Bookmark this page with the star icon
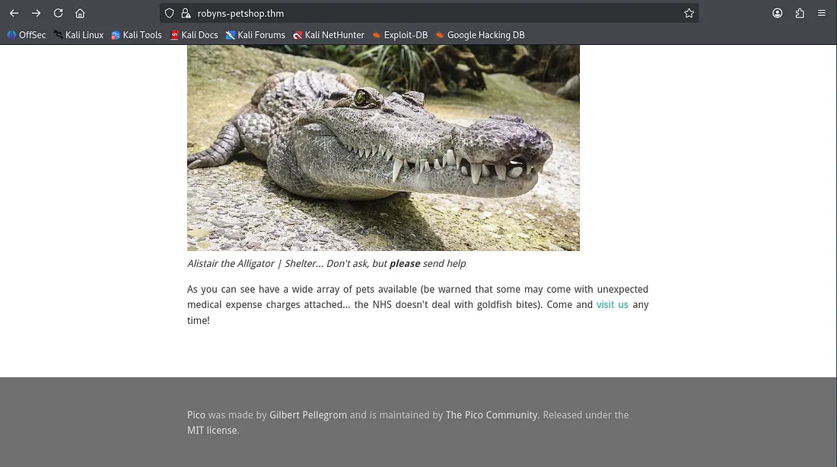This screenshot has width=837, height=467. [689, 13]
